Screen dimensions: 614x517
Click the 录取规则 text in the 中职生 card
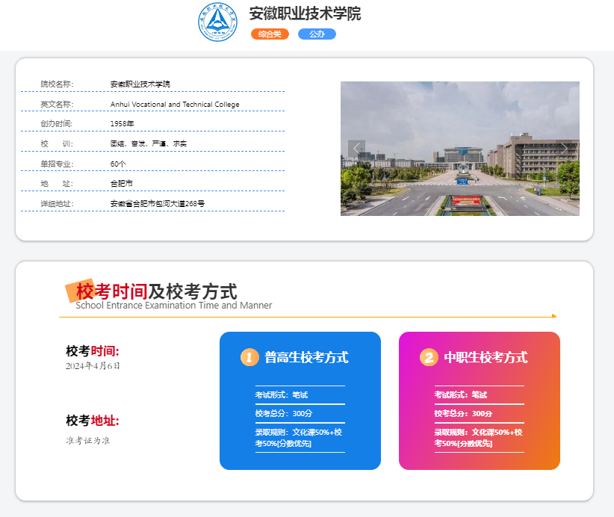[x=479, y=438]
